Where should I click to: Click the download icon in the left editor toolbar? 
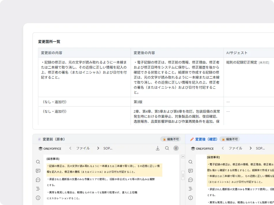point(158,148)
